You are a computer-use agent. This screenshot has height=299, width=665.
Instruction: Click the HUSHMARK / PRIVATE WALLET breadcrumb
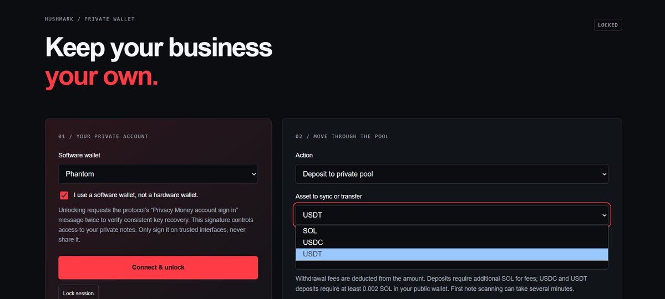89,19
